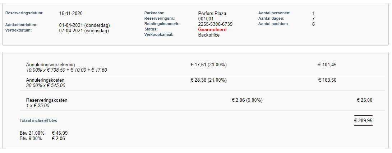Click the red Geannuleerd status text
The width and height of the screenshot is (392, 153).
212,30
